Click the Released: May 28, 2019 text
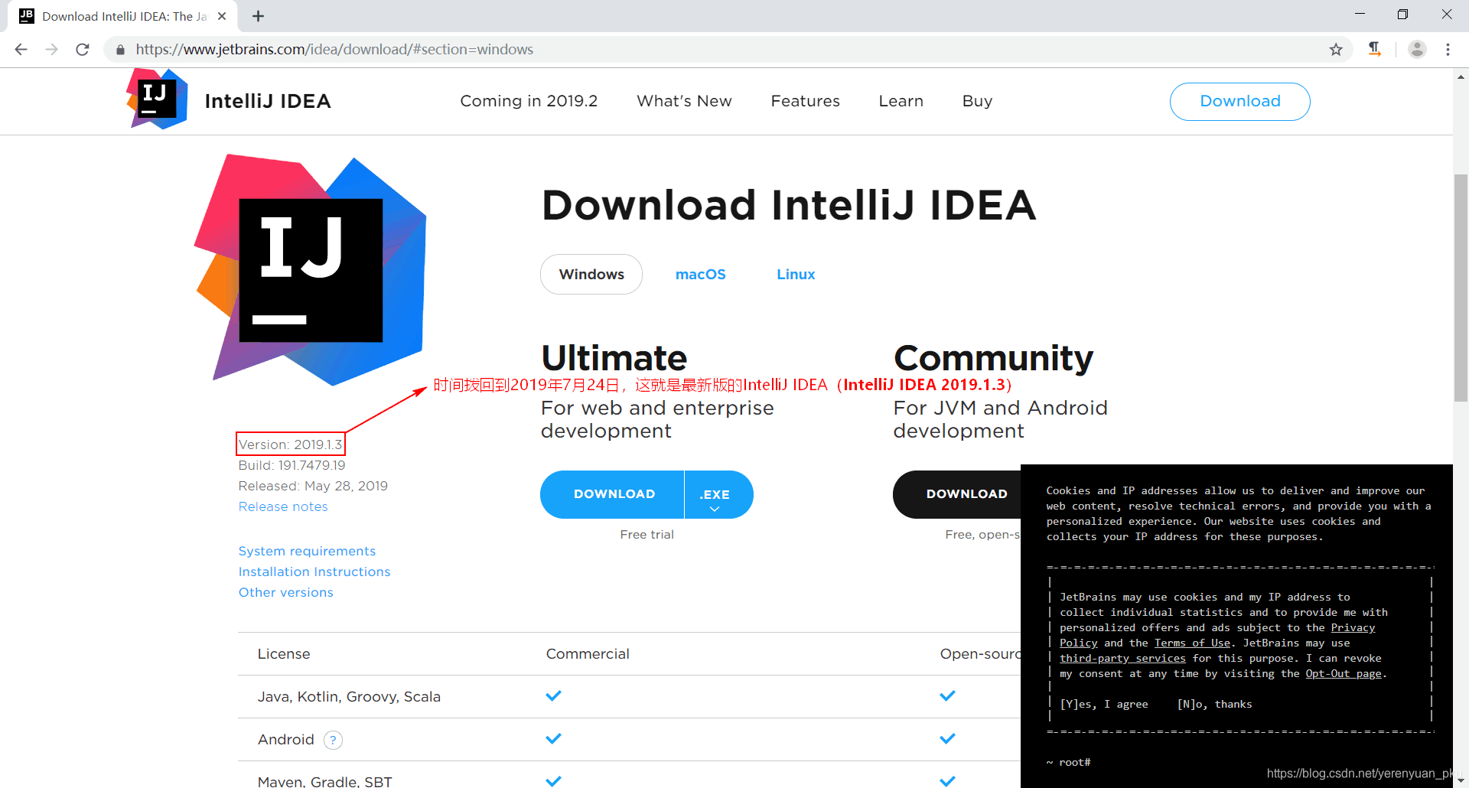The image size is (1469, 788). [313, 486]
